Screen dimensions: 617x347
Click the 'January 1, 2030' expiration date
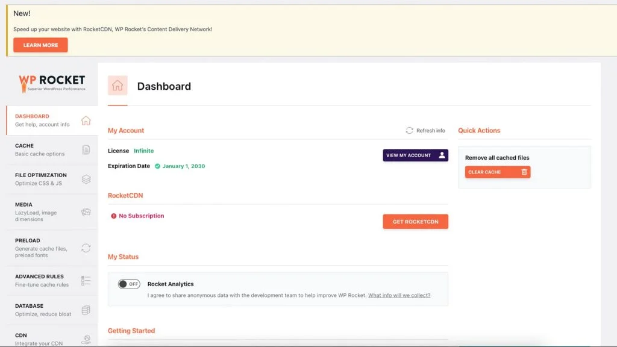184,166
